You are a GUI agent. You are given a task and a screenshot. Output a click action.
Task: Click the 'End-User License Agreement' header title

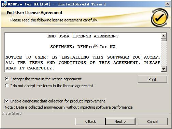(34, 13)
